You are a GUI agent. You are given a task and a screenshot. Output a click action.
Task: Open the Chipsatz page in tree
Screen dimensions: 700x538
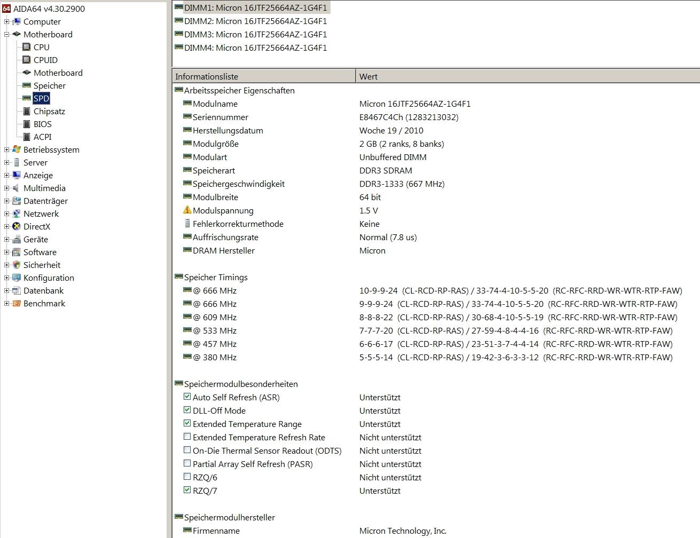(x=49, y=111)
